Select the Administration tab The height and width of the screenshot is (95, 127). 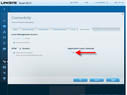tap(85, 29)
